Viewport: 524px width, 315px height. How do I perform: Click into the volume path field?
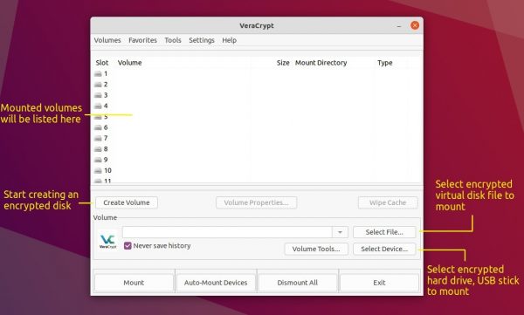tap(227, 232)
